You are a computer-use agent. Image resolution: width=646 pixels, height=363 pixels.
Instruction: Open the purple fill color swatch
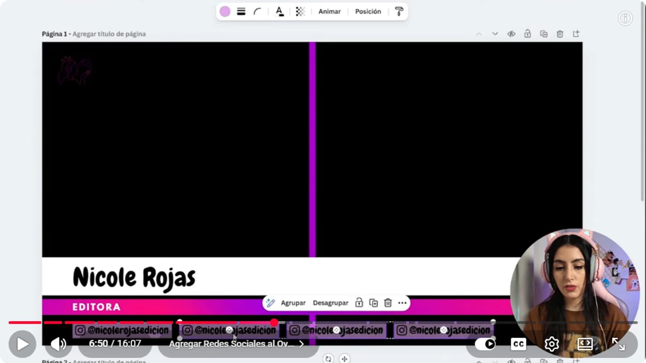225,12
